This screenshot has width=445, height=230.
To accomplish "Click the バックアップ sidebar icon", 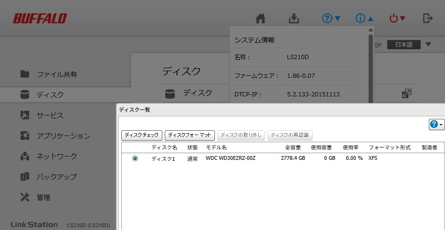I will 25,177.
